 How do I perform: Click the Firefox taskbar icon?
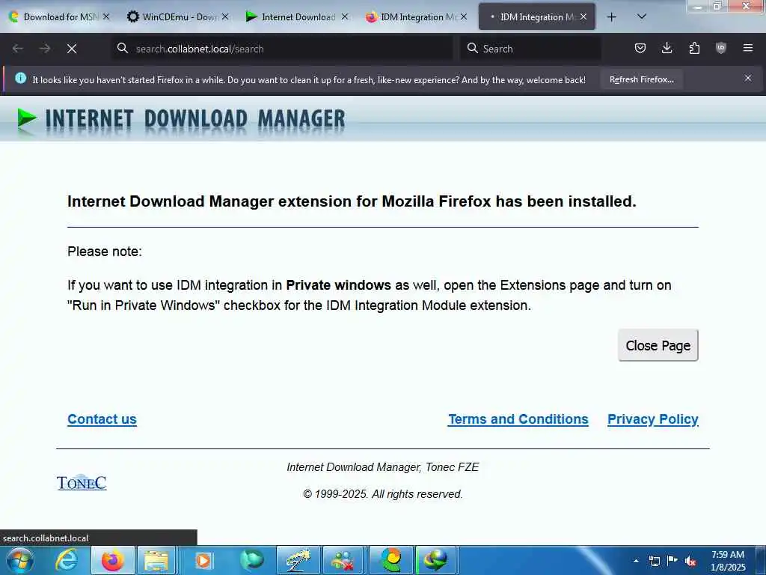[112, 560]
